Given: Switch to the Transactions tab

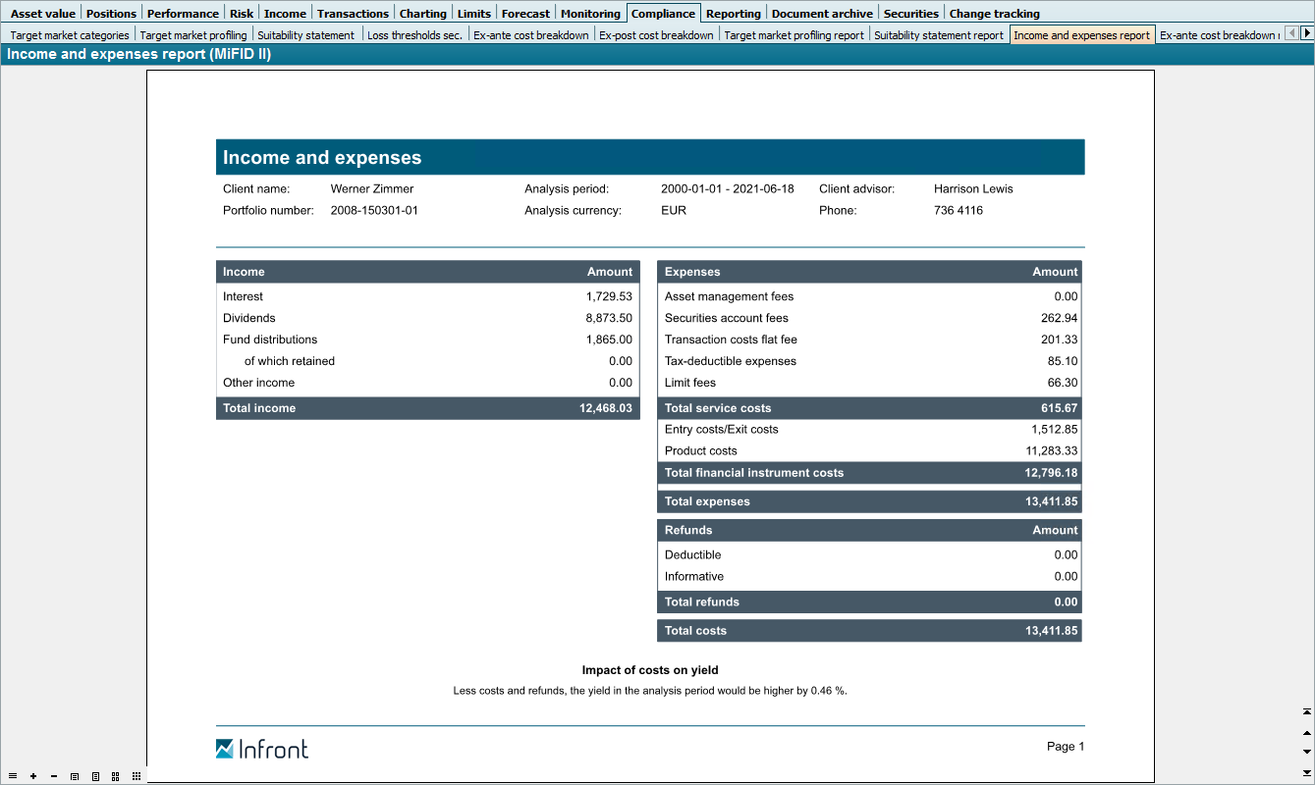Looking at the screenshot, I should pyautogui.click(x=353, y=14).
